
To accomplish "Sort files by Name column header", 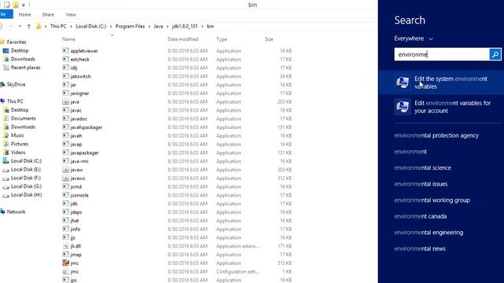I will [x=69, y=39].
